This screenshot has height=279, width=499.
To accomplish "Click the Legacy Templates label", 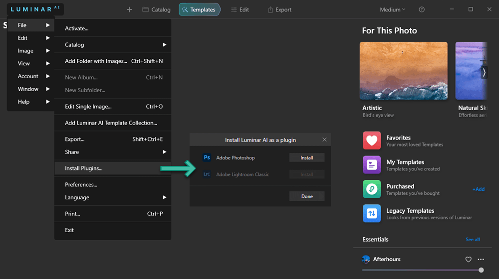I will [410, 211].
